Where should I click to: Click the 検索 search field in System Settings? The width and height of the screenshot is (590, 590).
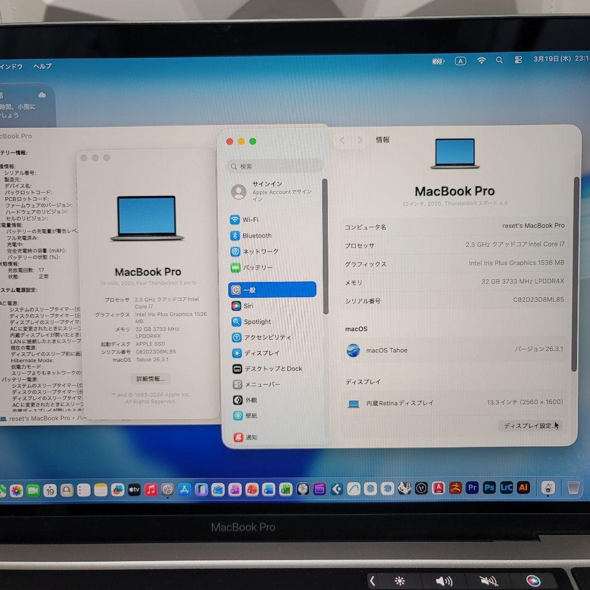pos(273,166)
